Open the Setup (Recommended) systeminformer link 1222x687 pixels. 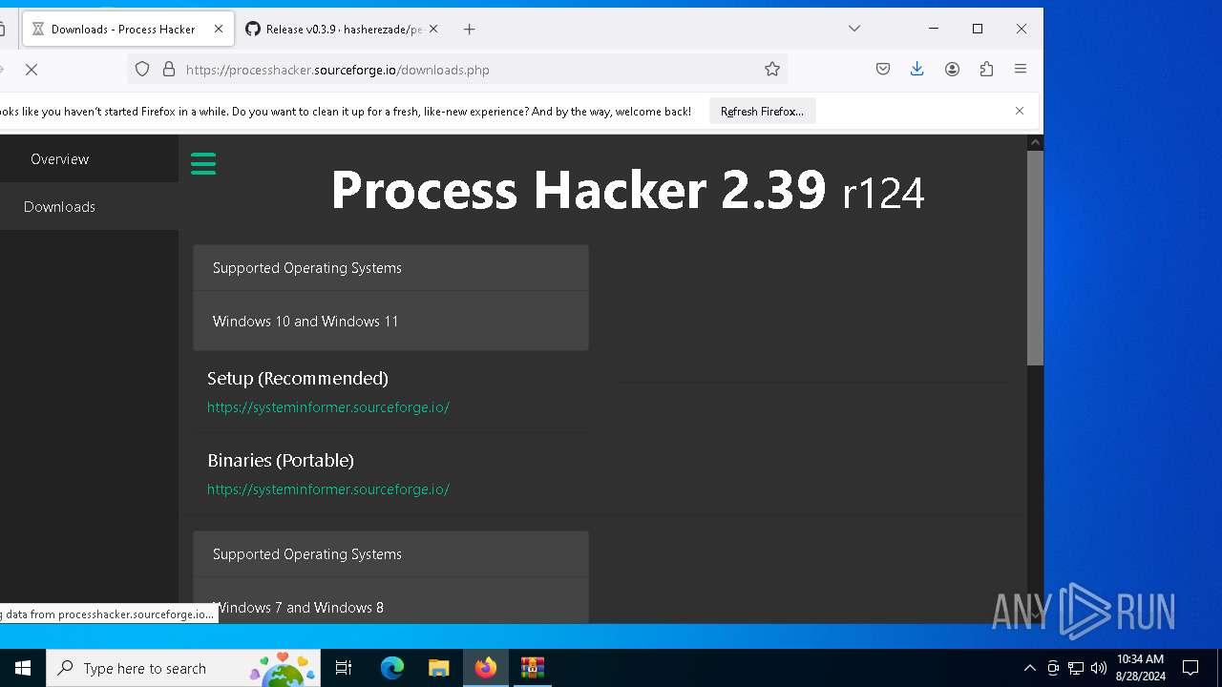pyautogui.click(x=328, y=407)
